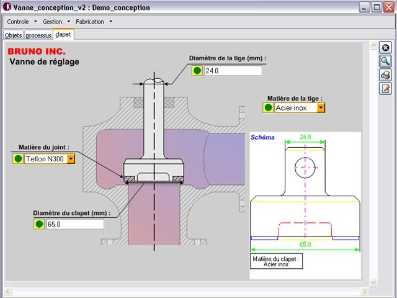Open the Teflon N300 joint dropdown arrow
The image size is (397, 298).
(x=71, y=159)
